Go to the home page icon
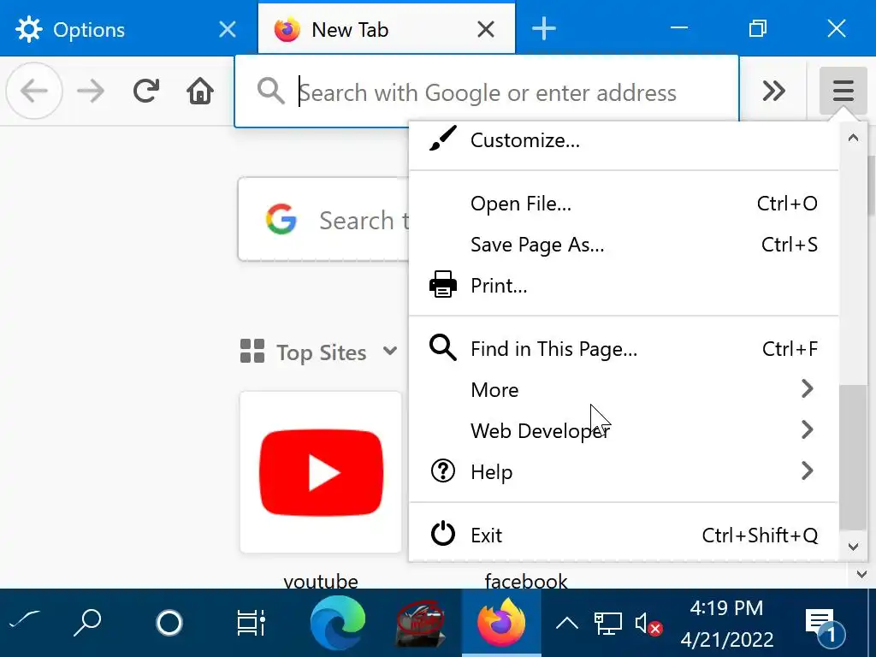Screen dimensions: 876x657 [200, 91]
